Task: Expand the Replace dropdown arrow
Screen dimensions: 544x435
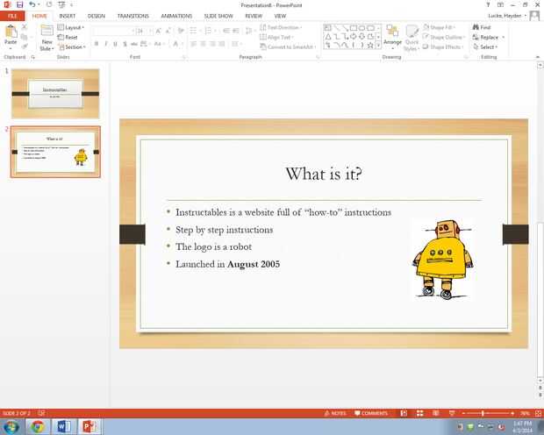Action: point(503,37)
